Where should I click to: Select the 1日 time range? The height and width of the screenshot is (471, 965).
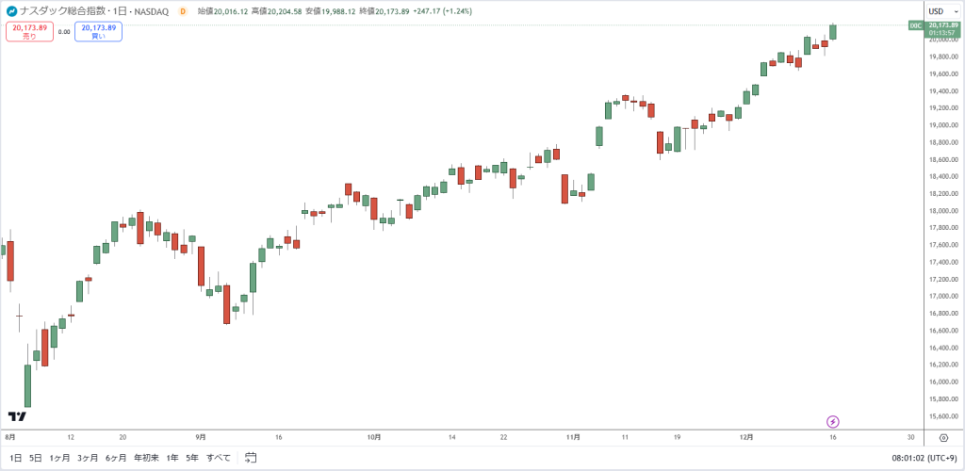coord(16,458)
